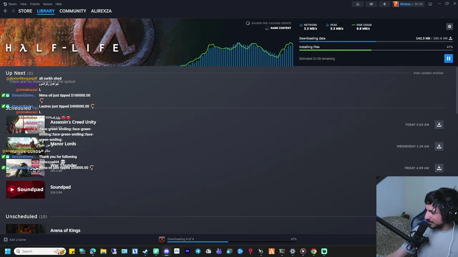Click the "Auto-updates enabled" text
Viewport: 458px width, 257px height.
[x=428, y=73]
